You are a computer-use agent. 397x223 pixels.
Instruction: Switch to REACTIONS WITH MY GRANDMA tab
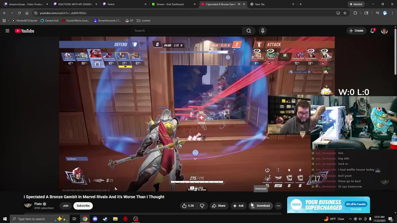click(75, 4)
